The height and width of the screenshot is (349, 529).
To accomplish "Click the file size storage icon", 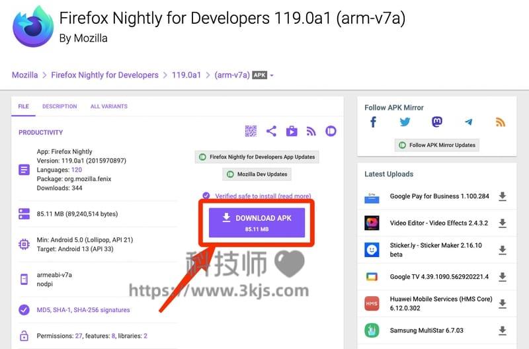I will [x=24, y=213].
